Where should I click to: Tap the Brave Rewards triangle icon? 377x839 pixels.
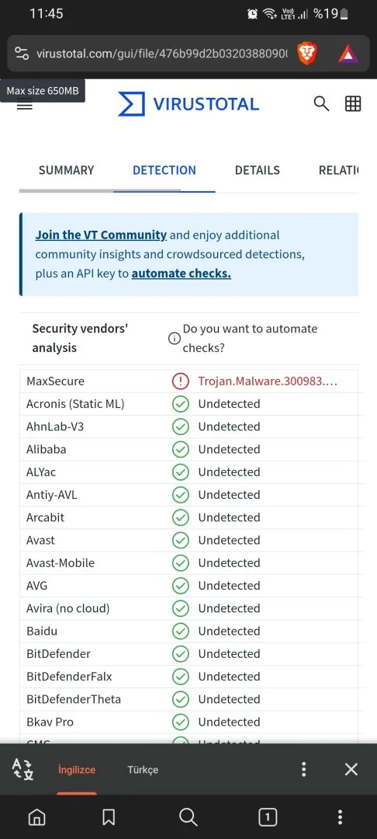348,54
